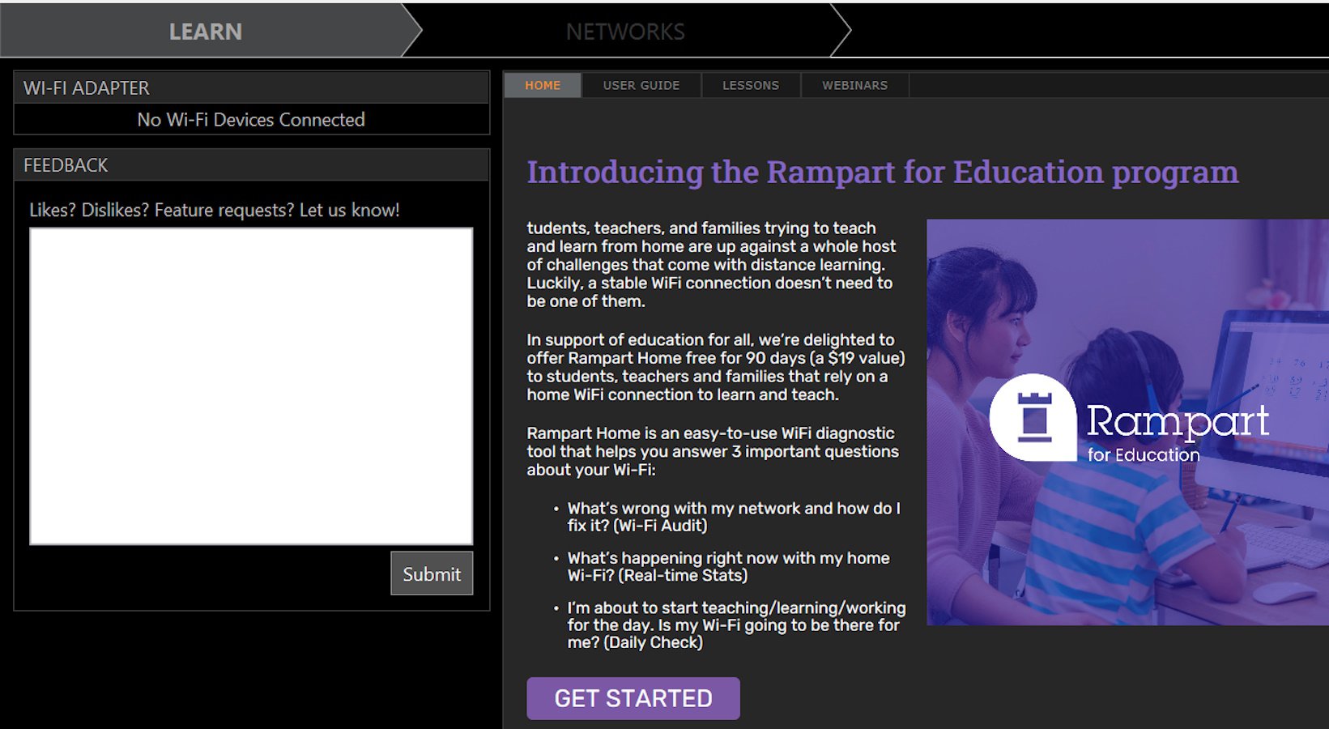Image resolution: width=1329 pixels, height=729 pixels.
Task: Click the WI-FI ADAPTER panel header
Action: coord(251,87)
